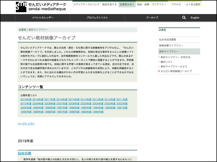Jump to 1984年度 list link
This screenshot has height=162, width=217.
coord(98,112)
